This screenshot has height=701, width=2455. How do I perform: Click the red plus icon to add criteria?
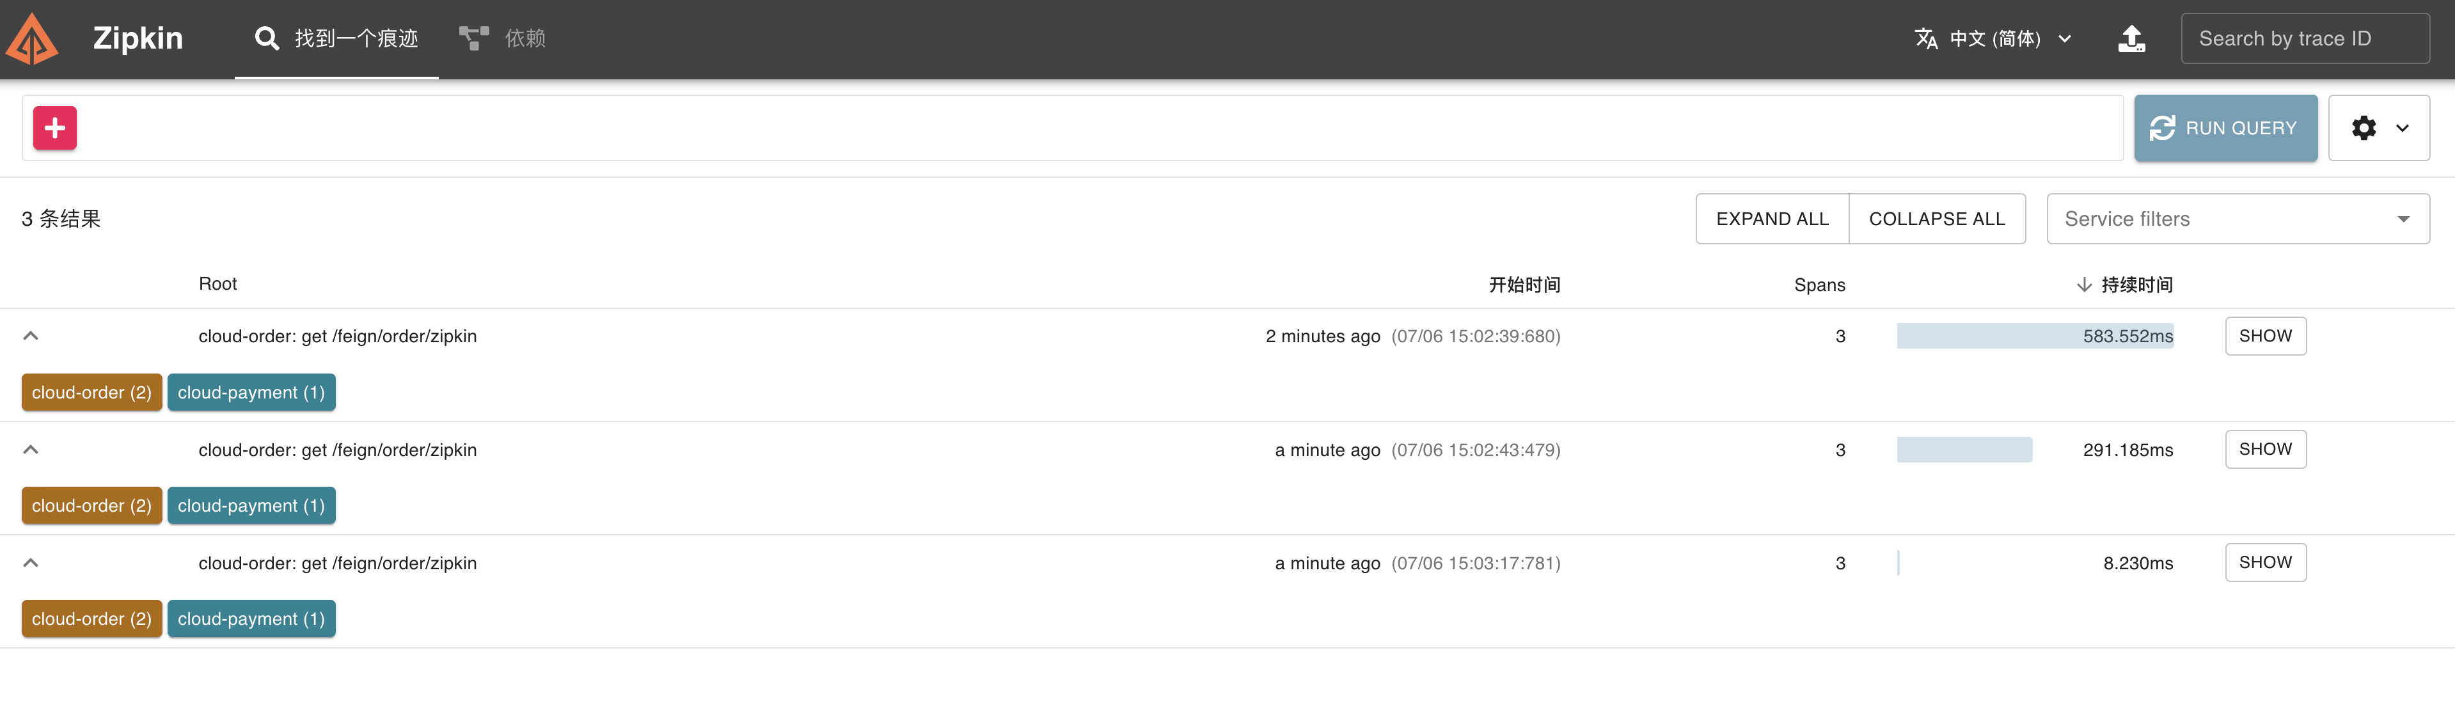click(x=54, y=128)
